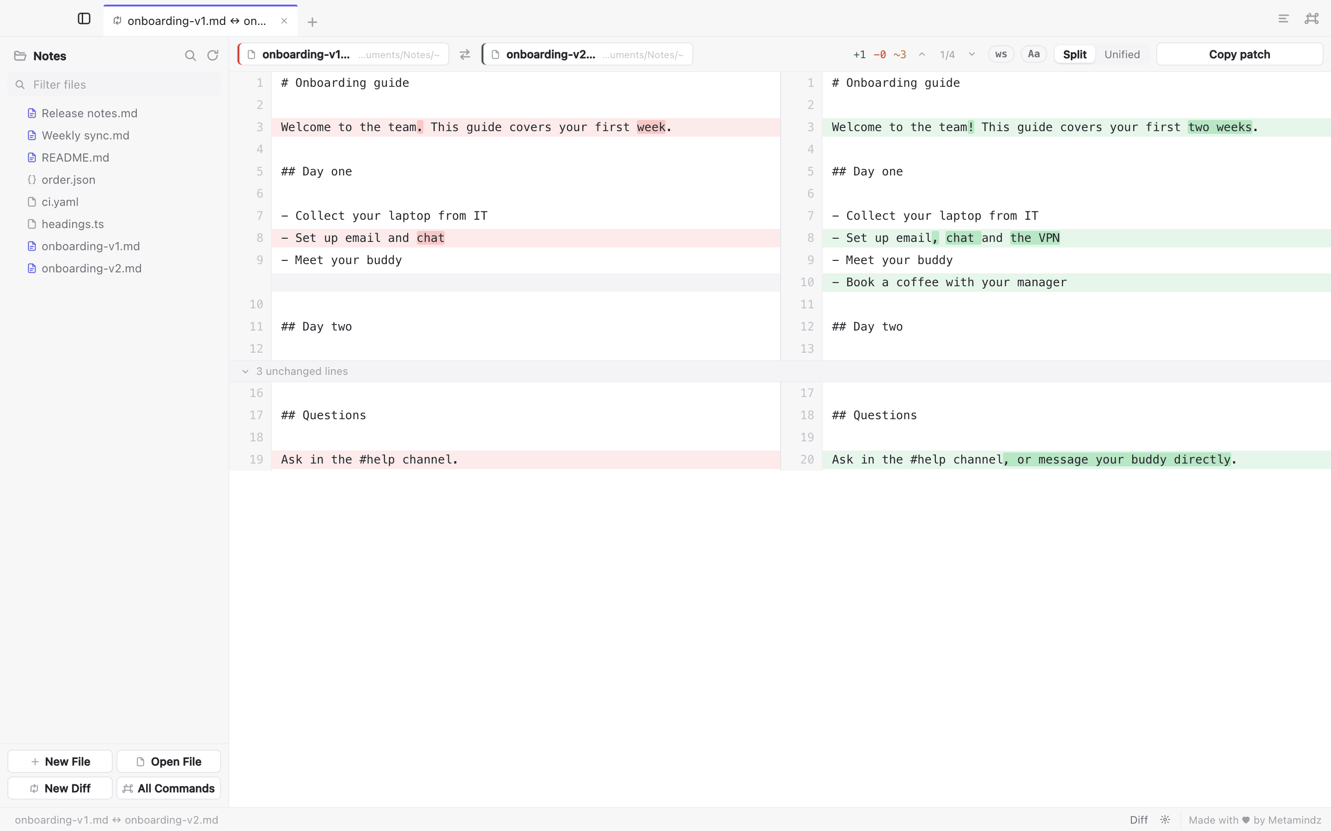Screen dimensions: 1331x831
Task: Choose left file onboarding-v1 selector
Action: (x=343, y=54)
